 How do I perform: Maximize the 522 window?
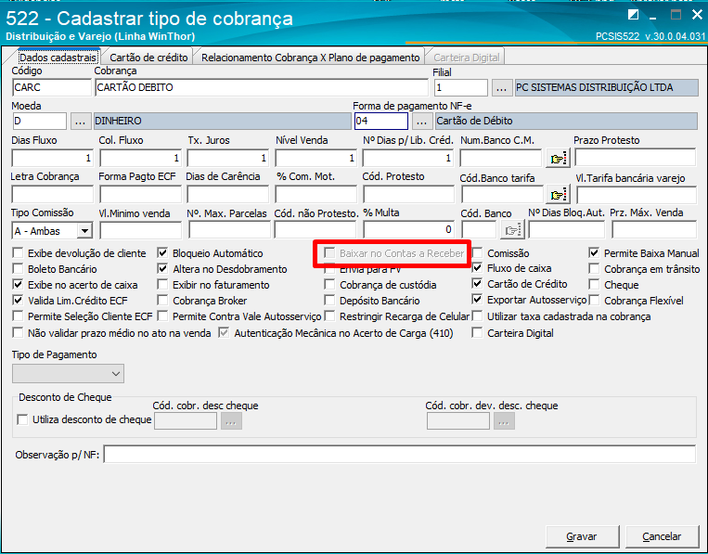click(x=676, y=15)
